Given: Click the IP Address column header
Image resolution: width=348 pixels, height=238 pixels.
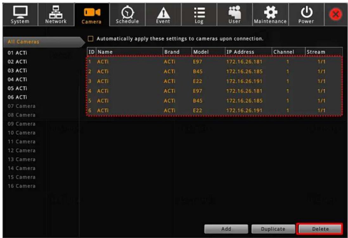Looking at the screenshot, I should pyautogui.click(x=248, y=52).
